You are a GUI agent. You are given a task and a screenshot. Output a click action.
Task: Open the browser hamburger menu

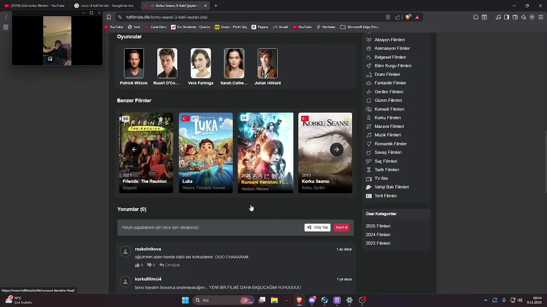point(541,17)
